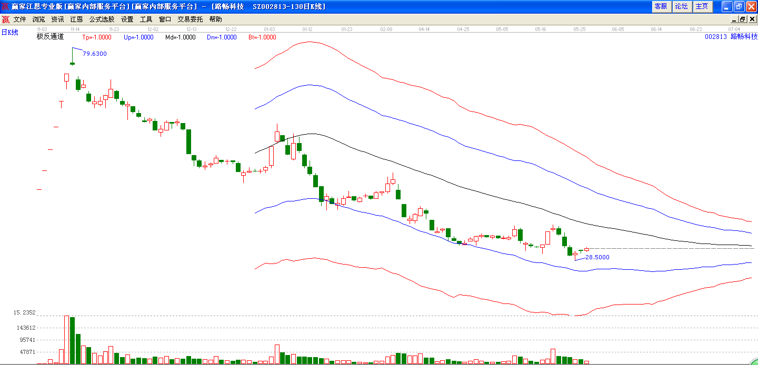This screenshot has width=758, height=365.
Task: Click the 79.6300 high price label
Action: [95, 54]
